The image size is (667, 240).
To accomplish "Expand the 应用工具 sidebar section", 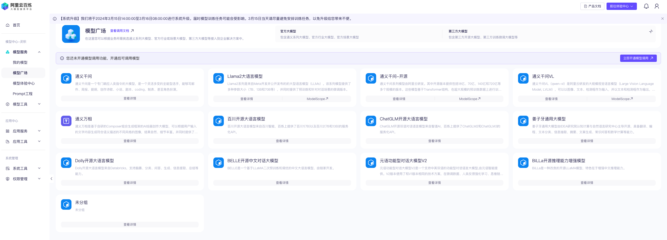I will (39, 142).
